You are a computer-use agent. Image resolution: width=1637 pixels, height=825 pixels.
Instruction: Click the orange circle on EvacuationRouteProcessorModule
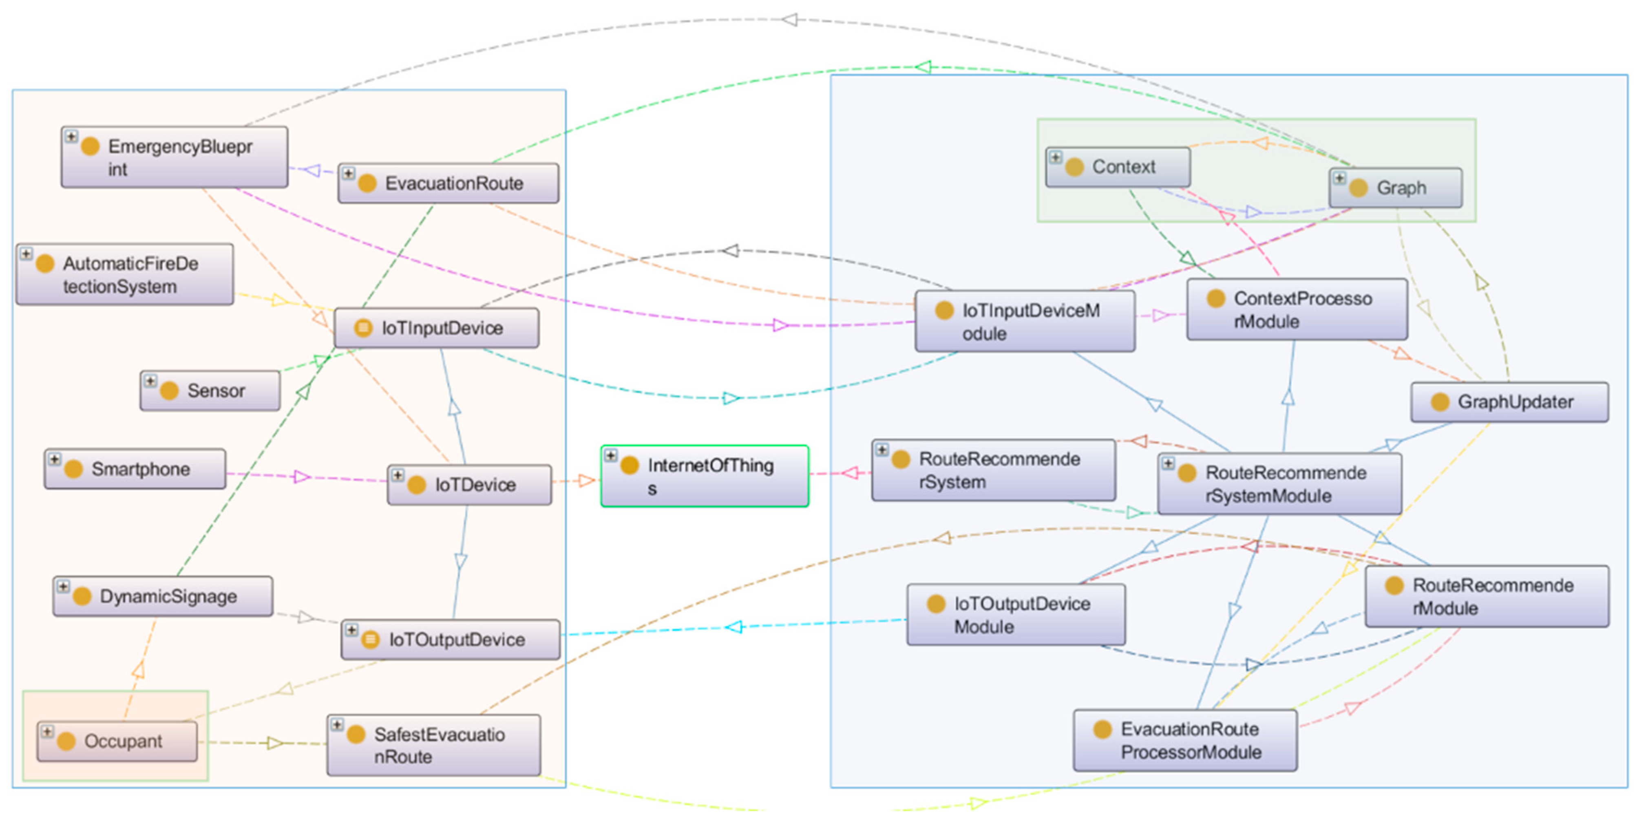[1102, 729]
